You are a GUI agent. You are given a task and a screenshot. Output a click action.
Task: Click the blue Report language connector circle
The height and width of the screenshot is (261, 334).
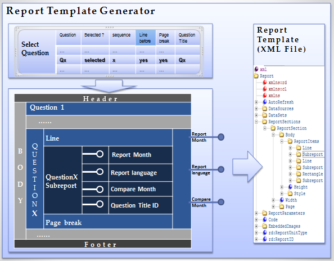[221, 169]
